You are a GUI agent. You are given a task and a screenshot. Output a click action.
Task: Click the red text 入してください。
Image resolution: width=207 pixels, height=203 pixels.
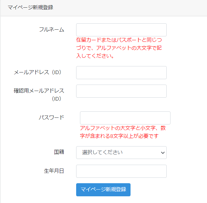(95, 56)
